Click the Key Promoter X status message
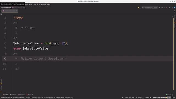This screenshot has width=176, height=99. point(38,97)
